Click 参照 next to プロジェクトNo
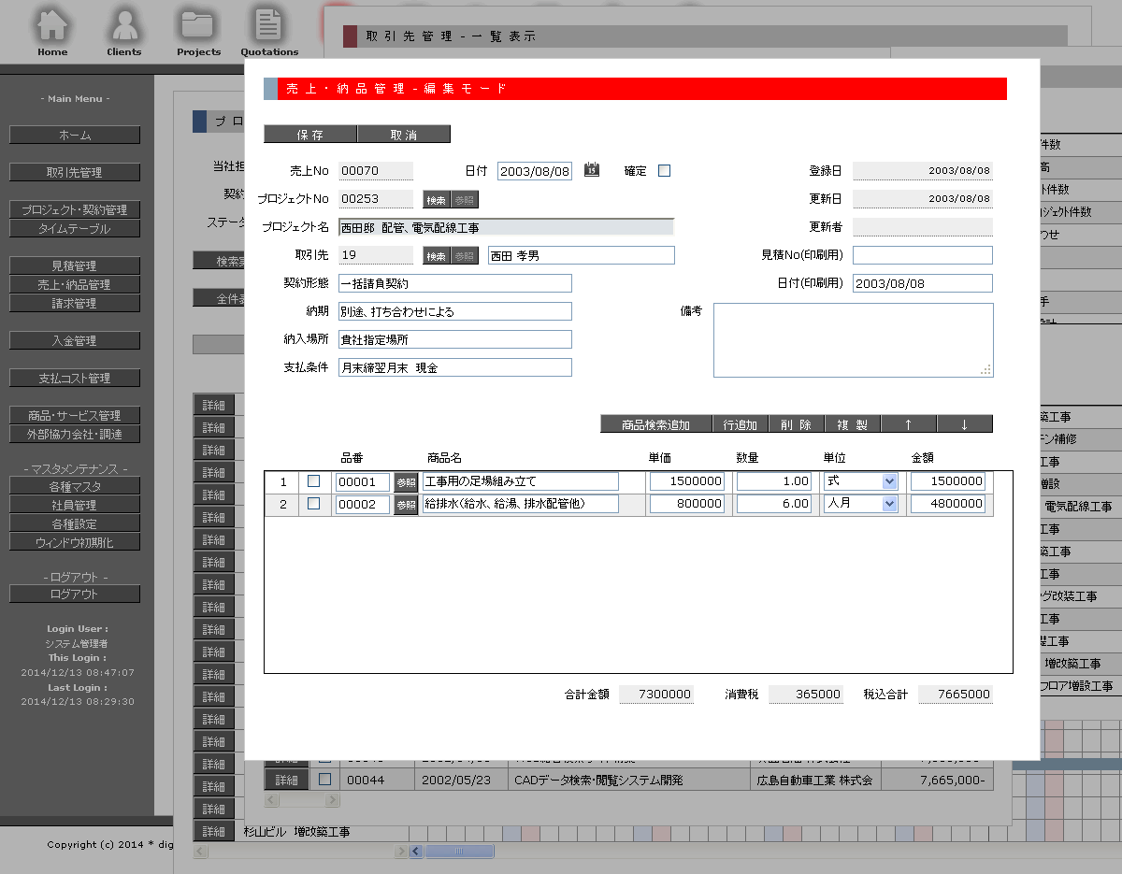This screenshot has height=874, width=1122. [464, 199]
